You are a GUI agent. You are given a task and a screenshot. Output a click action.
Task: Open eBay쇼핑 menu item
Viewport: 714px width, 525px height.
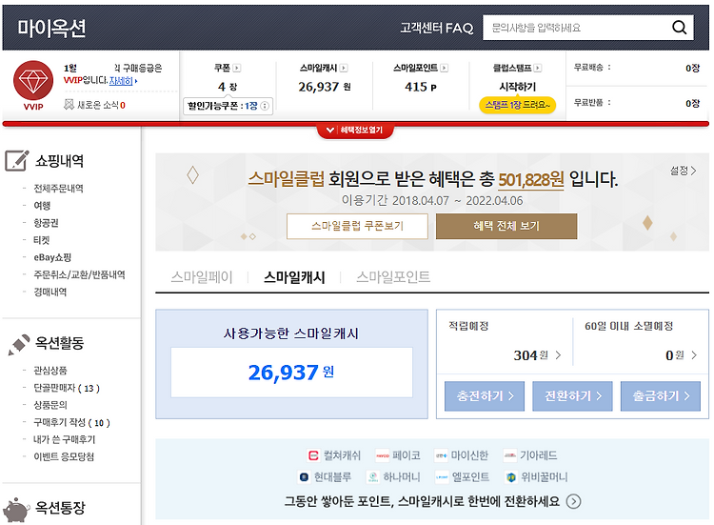coord(52,257)
